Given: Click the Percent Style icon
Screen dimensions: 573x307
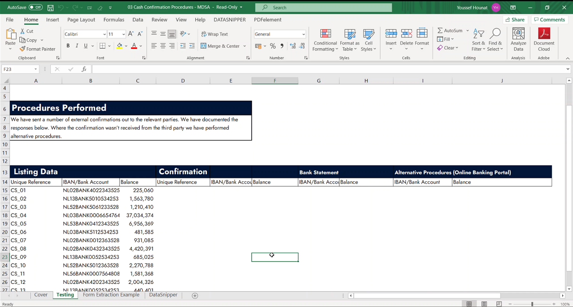Looking at the screenshot, I should pos(273,46).
